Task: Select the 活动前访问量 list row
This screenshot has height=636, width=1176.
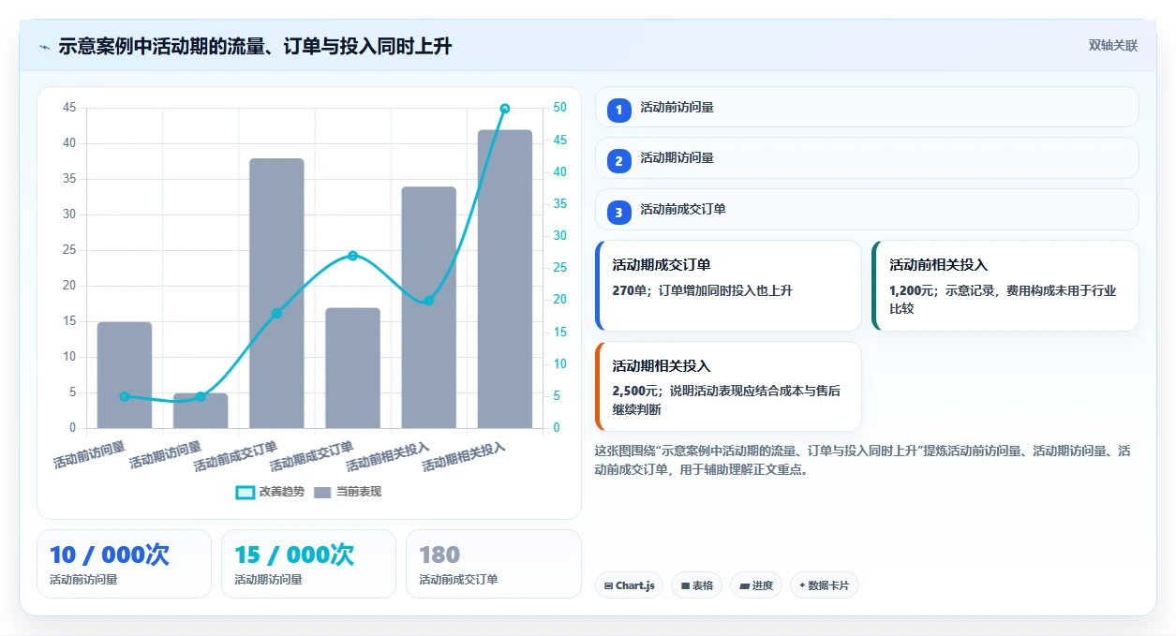Action: click(x=867, y=108)
